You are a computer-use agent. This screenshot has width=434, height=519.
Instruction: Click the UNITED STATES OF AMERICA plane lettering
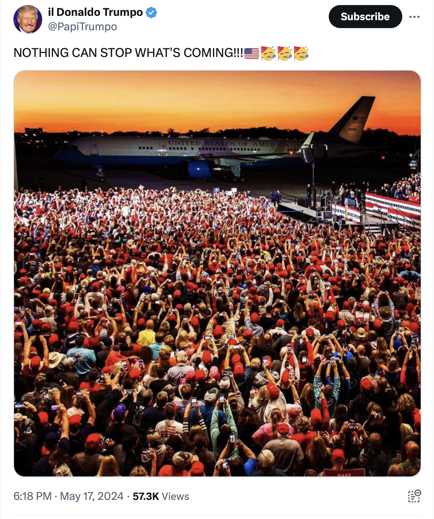tap(228, 143)
